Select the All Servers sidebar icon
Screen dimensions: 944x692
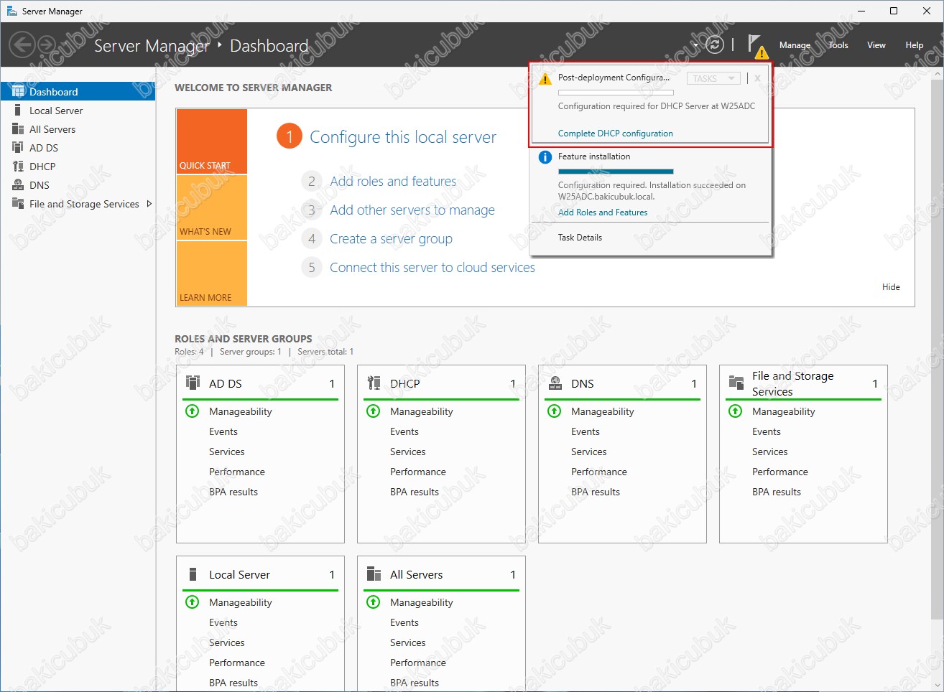18,128
